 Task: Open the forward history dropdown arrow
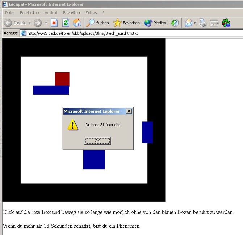46,23
